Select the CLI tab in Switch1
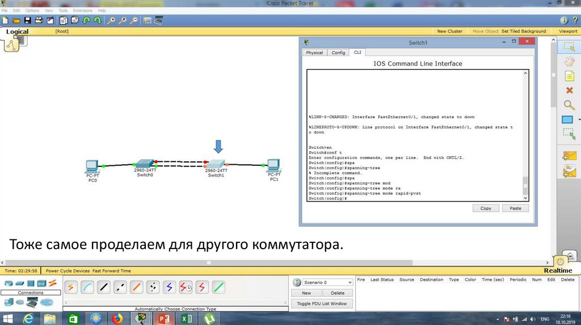 click(x=357, y=52)
